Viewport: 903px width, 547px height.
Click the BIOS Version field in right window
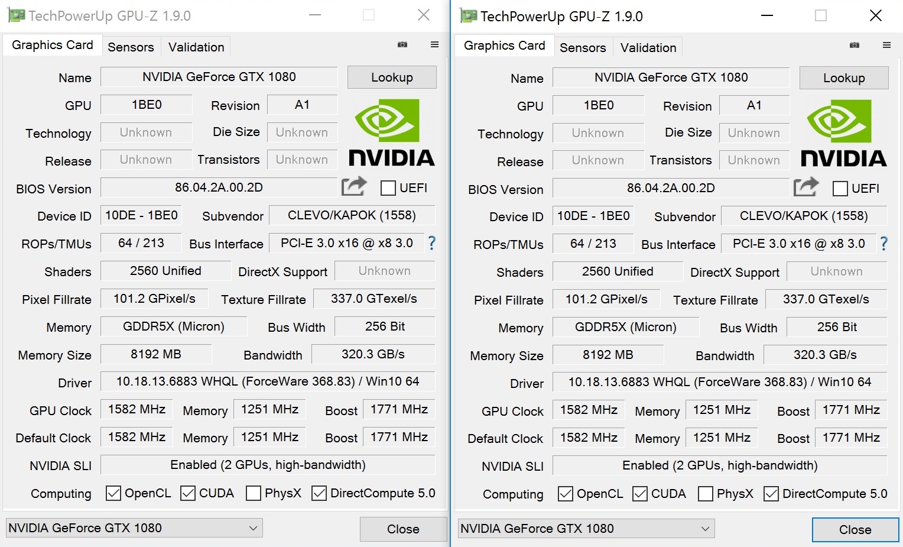(x=671, y=188)
